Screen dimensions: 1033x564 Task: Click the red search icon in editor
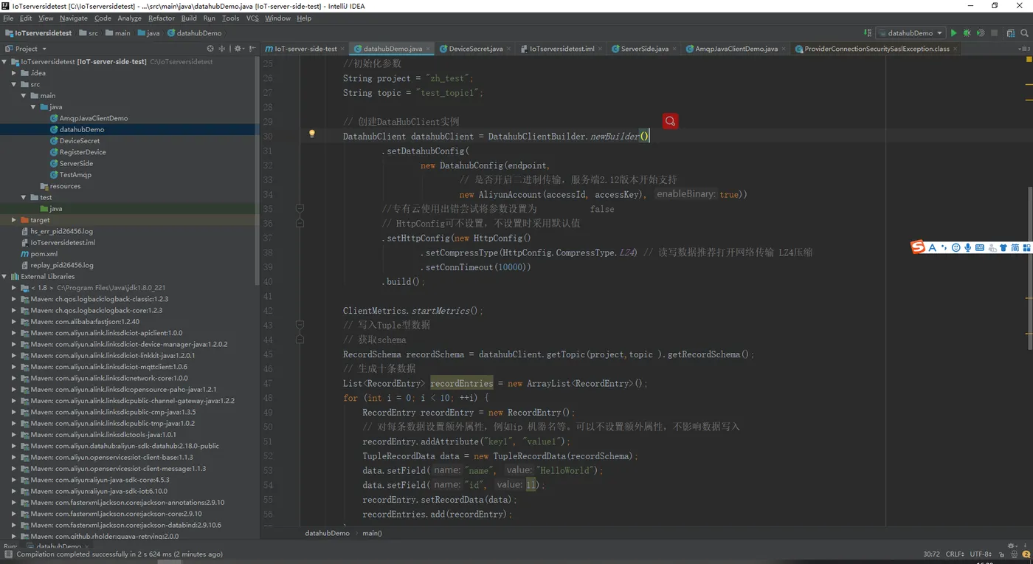(x=670, y=121)
